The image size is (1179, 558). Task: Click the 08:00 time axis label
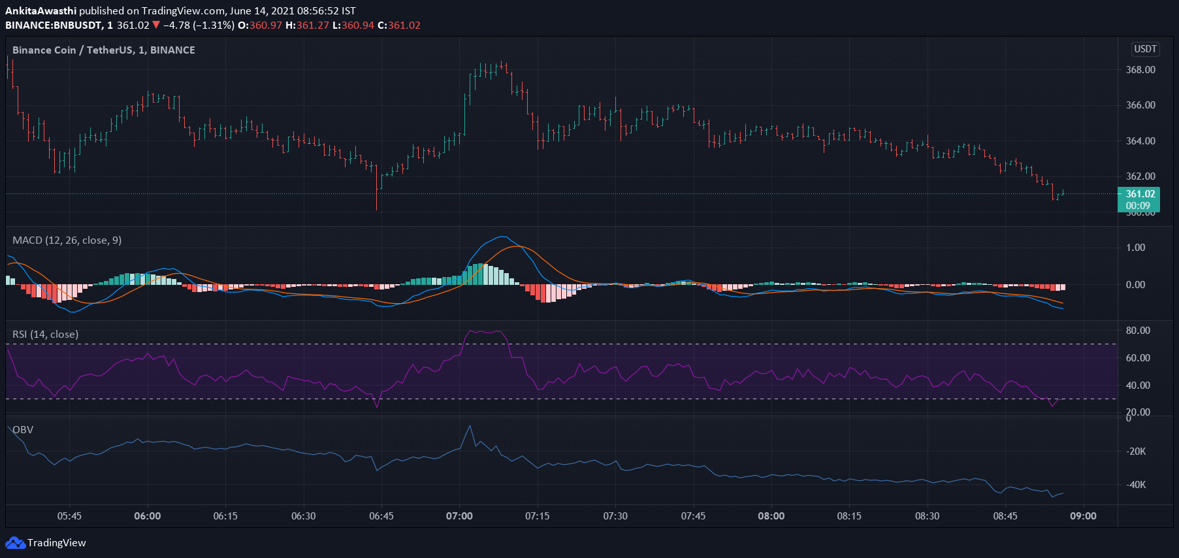tap(771, 516)
